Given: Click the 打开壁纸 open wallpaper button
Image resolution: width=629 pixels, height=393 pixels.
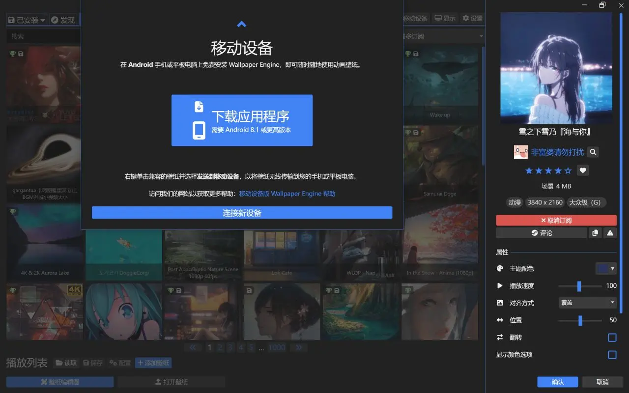Looking at the screenshot, I should click(x=171, y=382).
